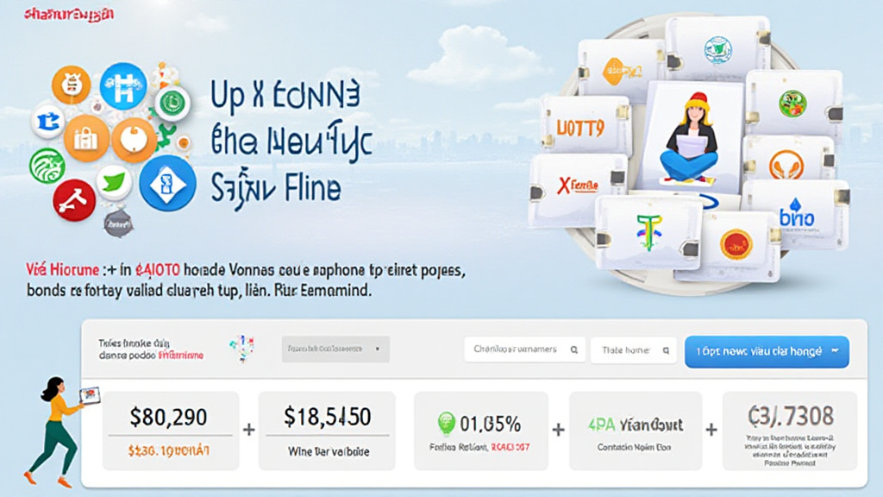Viewport: 883px width, 497px height.
Task: Open the bno card with water drop
Action: point(796,215)
